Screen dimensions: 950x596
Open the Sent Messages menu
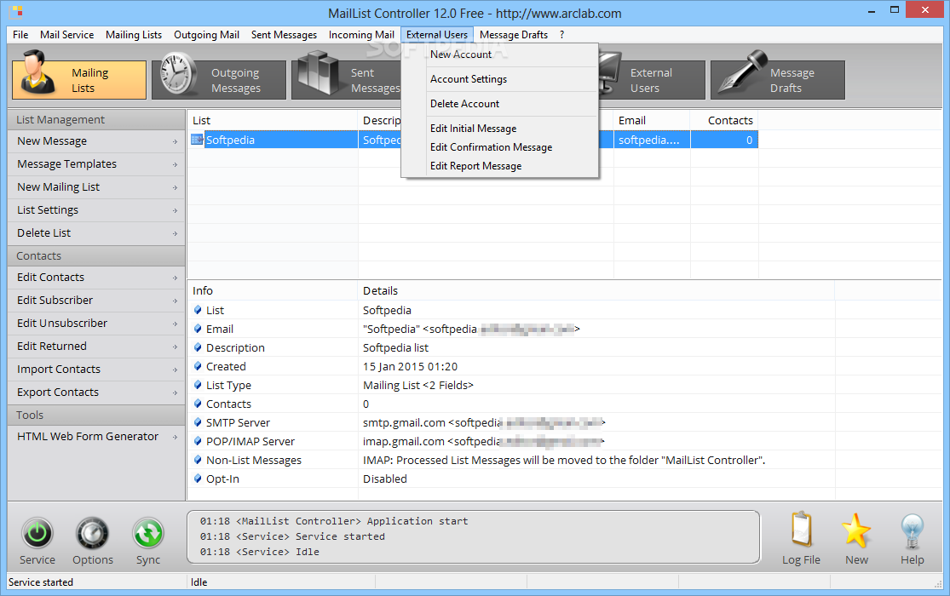pos(285,35)
